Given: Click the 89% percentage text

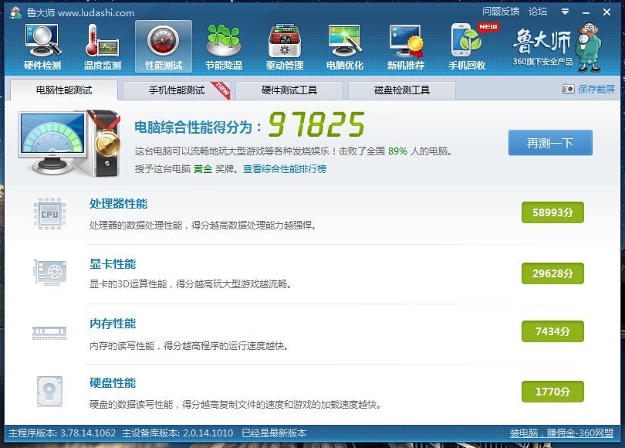Looking at the screenshot, I should tap(397, 151).
